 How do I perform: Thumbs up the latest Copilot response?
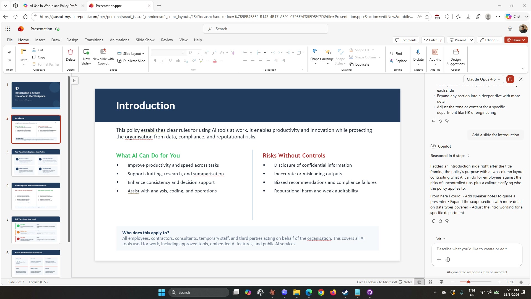(x=440, y=221)
